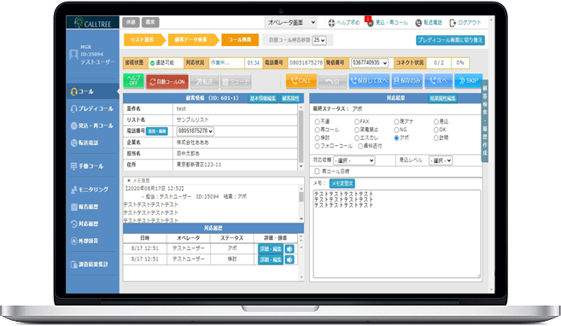
Task: Select the 不通 radio button
Action: (x=317, y=122)
